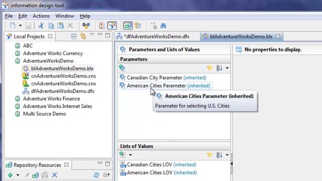Click the Paste toolbar icon

[x=60, y=26]
